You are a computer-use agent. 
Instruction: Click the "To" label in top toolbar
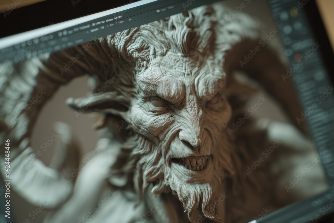click(x=130, y=20)
